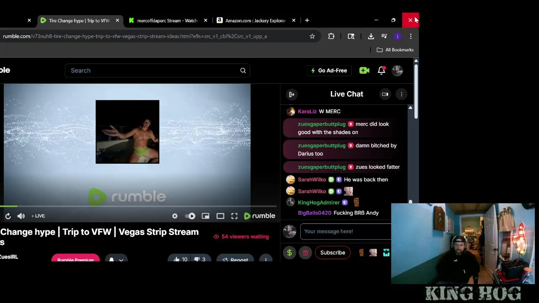Click the browser address bar URL
The height and width of the screenshot is (303, 539).
(135, 36)
